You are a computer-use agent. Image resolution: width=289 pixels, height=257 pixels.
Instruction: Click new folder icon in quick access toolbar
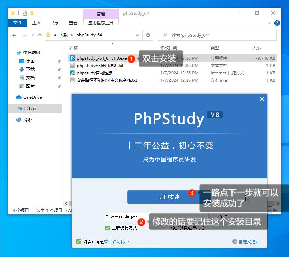click(x=32, y=13)
